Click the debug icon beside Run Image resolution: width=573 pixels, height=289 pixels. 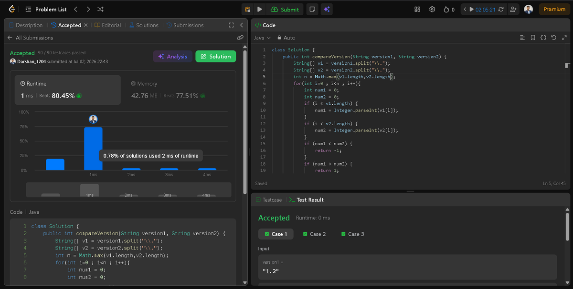[x=247, y=10]
